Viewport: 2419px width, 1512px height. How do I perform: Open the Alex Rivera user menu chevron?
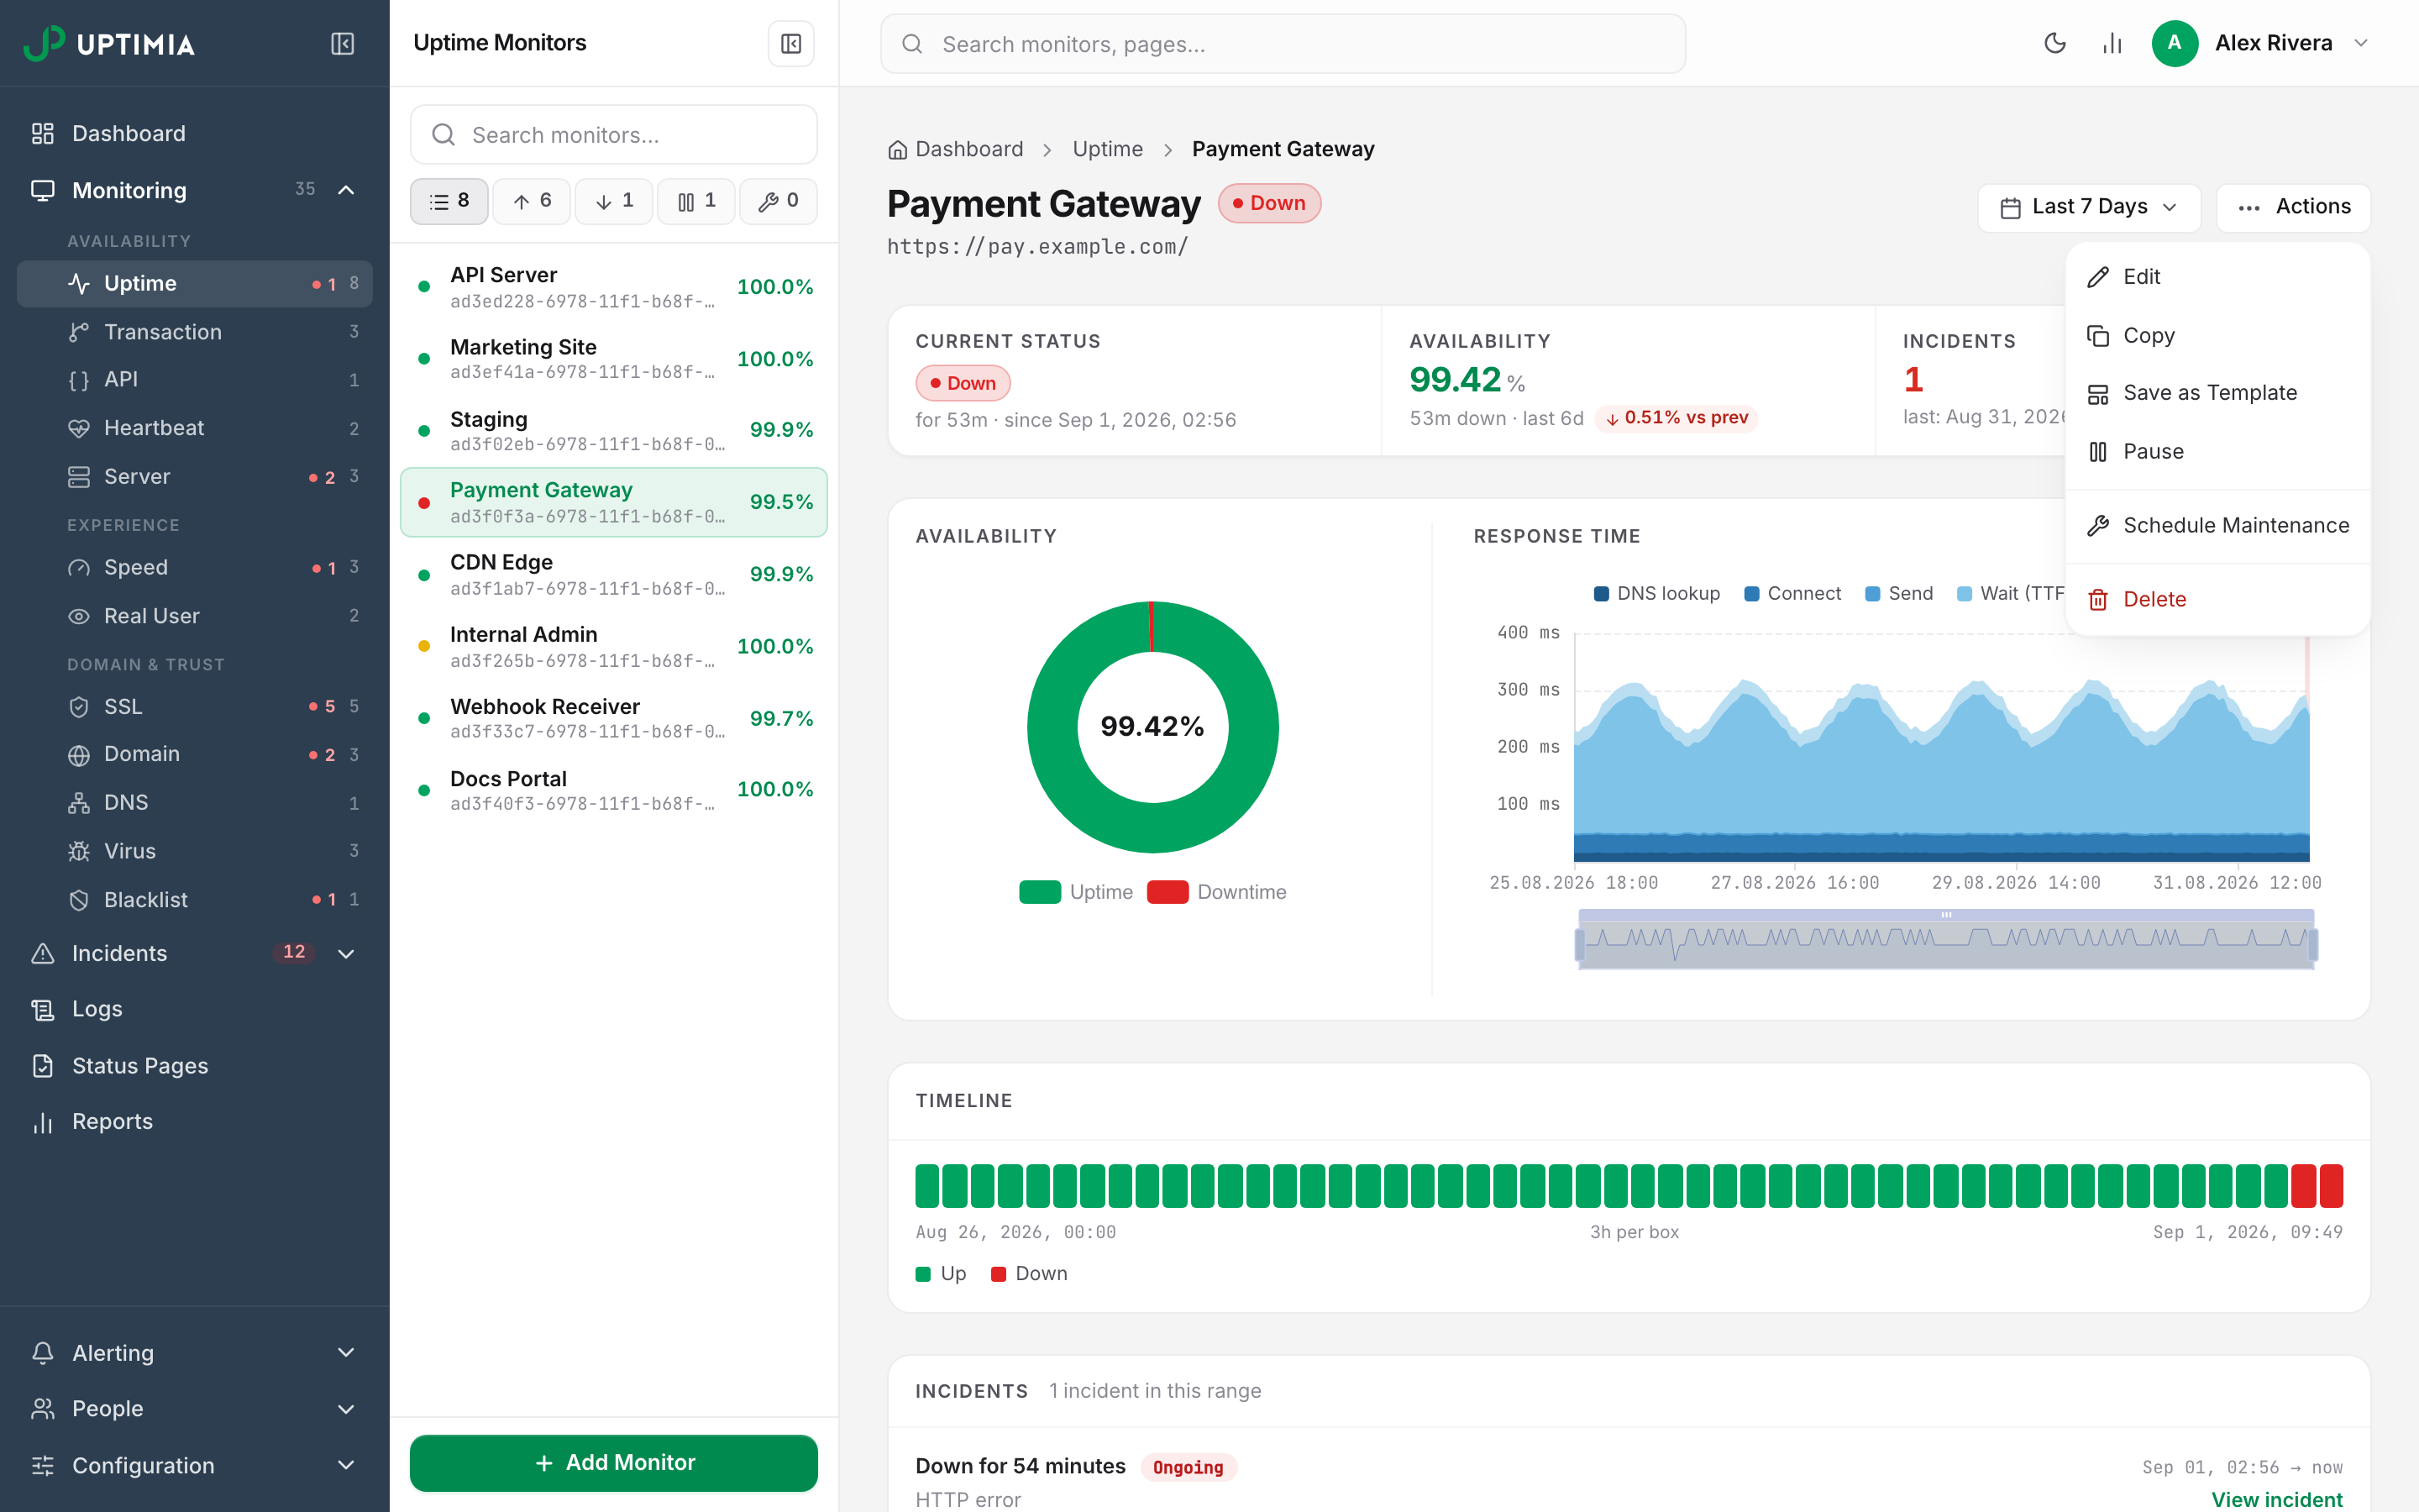click(2361, 43)
